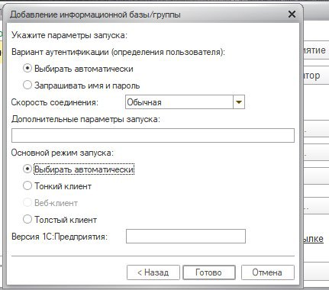Click "Дополнительные параметры запуска:" label
Image resolution: width=329 pixels, height=290 pixels.
point(85,119)
